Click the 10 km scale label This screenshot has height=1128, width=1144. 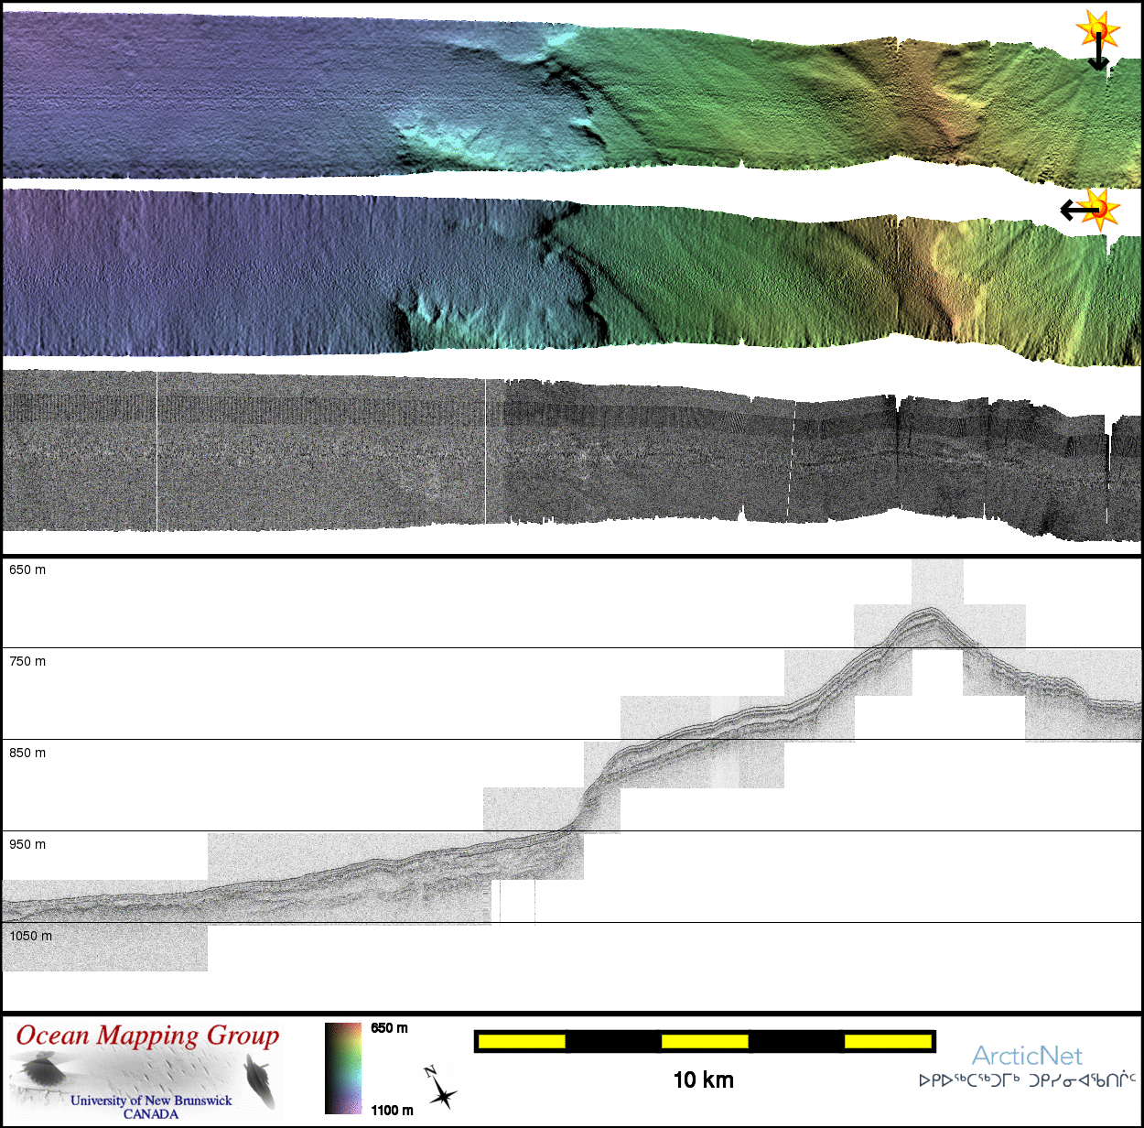point(703,1080)
